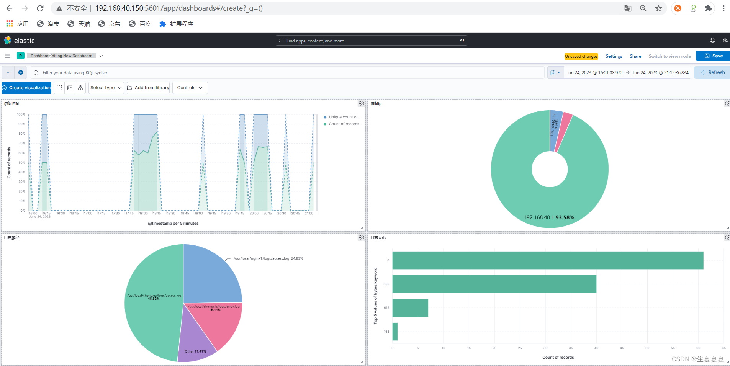Image resolution: width=730 pixels, height=366 pixels.
Task: Click Add from library button
Action: [x=148, y=88]
